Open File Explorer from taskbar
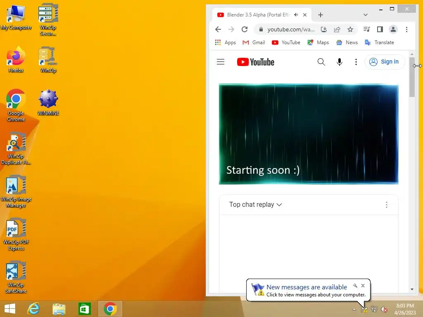 (x=59, y=309)
